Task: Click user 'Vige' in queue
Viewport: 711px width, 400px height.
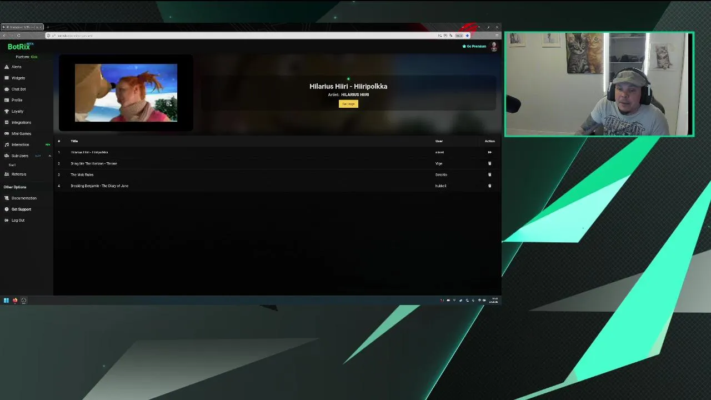Action: pyautogui.click(x=439, y=163)
